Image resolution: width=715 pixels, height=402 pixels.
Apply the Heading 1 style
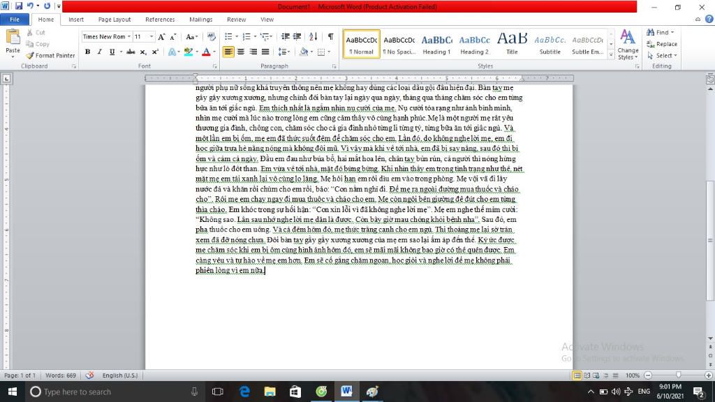(436, 44)
